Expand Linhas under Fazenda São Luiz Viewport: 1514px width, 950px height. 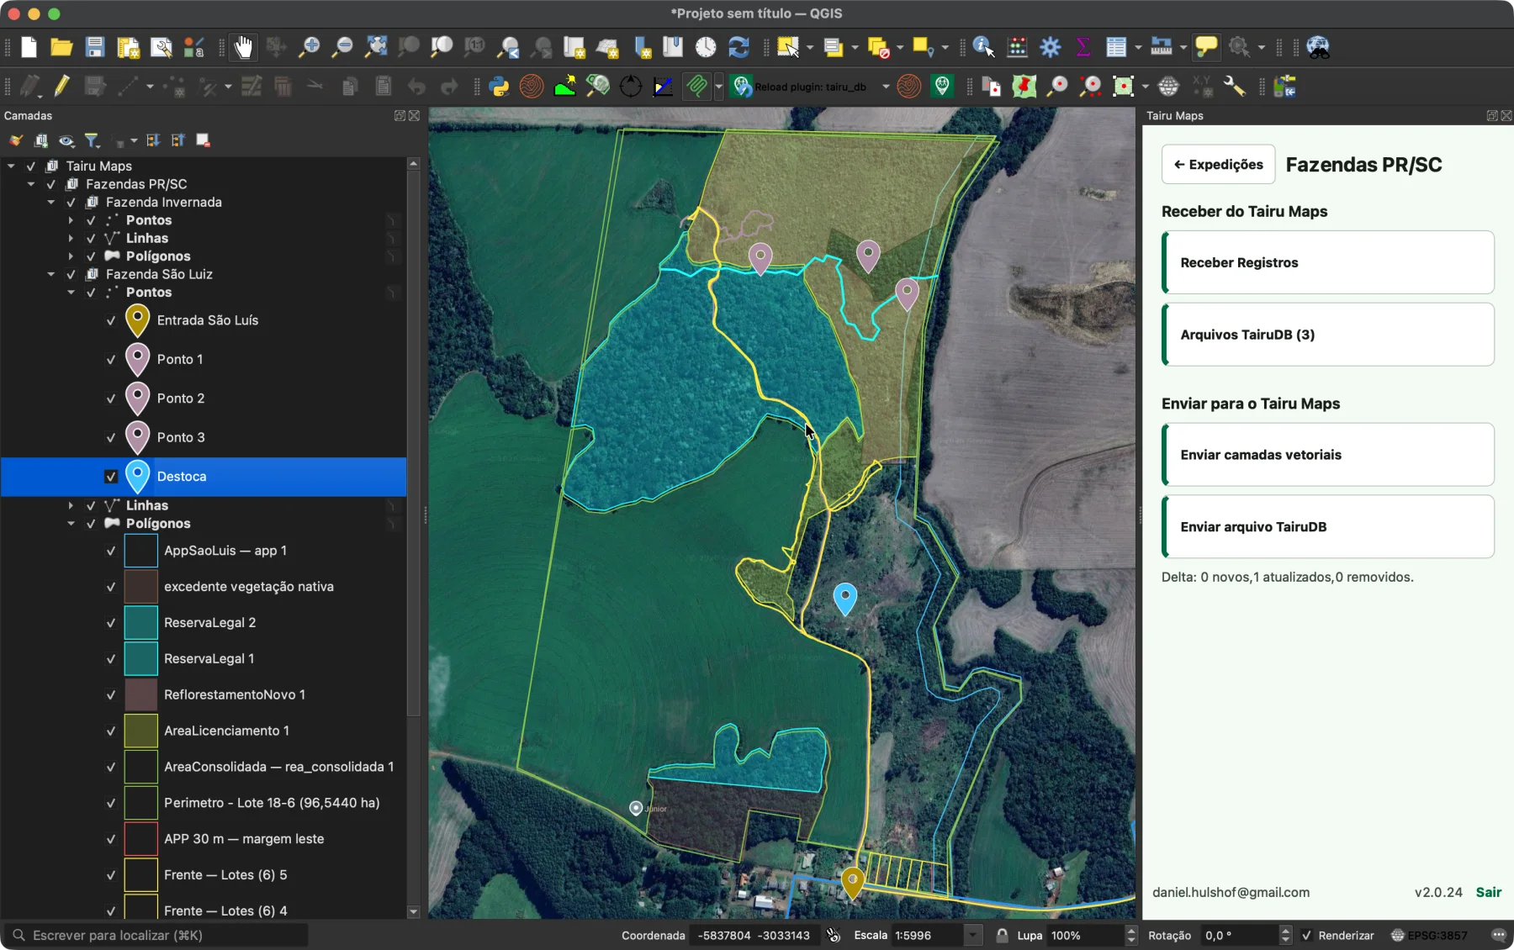71,505
